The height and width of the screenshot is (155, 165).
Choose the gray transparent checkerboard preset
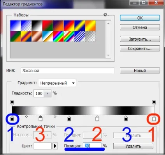[90, 36]
